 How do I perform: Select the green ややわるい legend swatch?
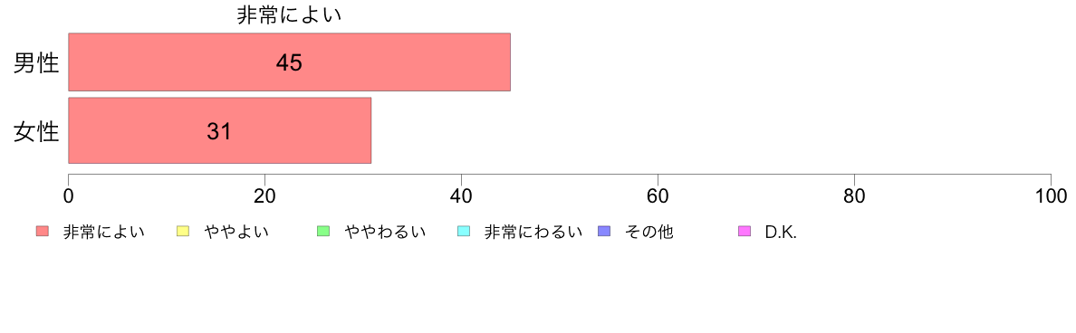tap(324, 232)
